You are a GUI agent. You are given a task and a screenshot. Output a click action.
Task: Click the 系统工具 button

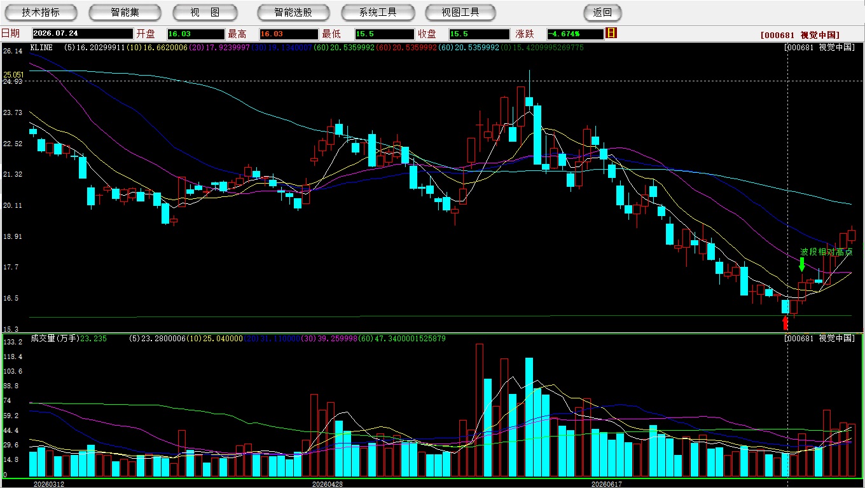(378, 12)
